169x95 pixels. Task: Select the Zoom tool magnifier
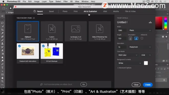tap(2, 81)
